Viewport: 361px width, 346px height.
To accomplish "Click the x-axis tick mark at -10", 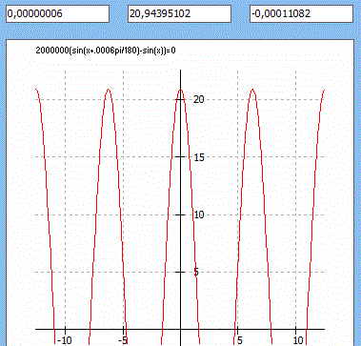I will [65, 329].
